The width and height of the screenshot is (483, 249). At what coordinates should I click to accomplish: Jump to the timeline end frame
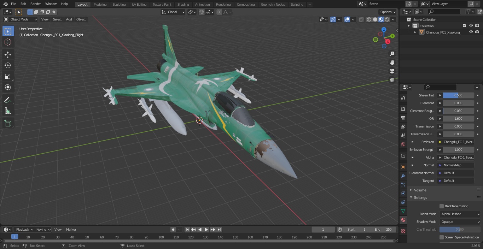[219, 230]
